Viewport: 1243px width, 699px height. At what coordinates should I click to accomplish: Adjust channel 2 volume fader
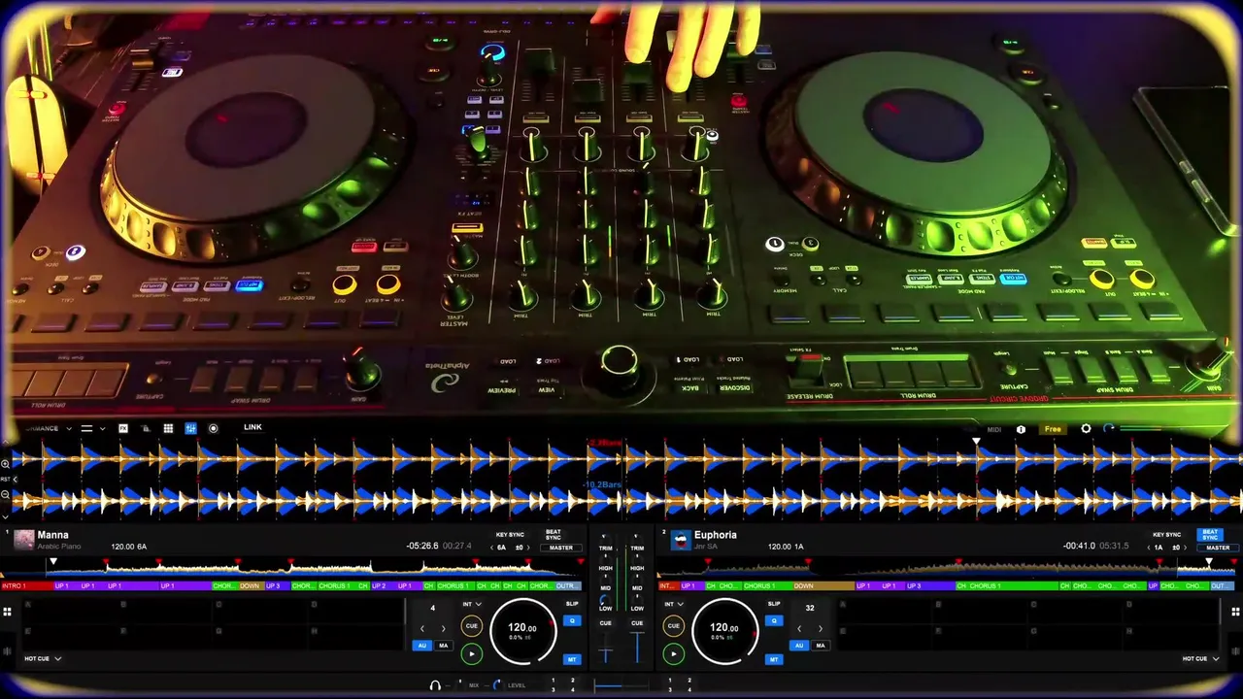[x=637, y=648]
